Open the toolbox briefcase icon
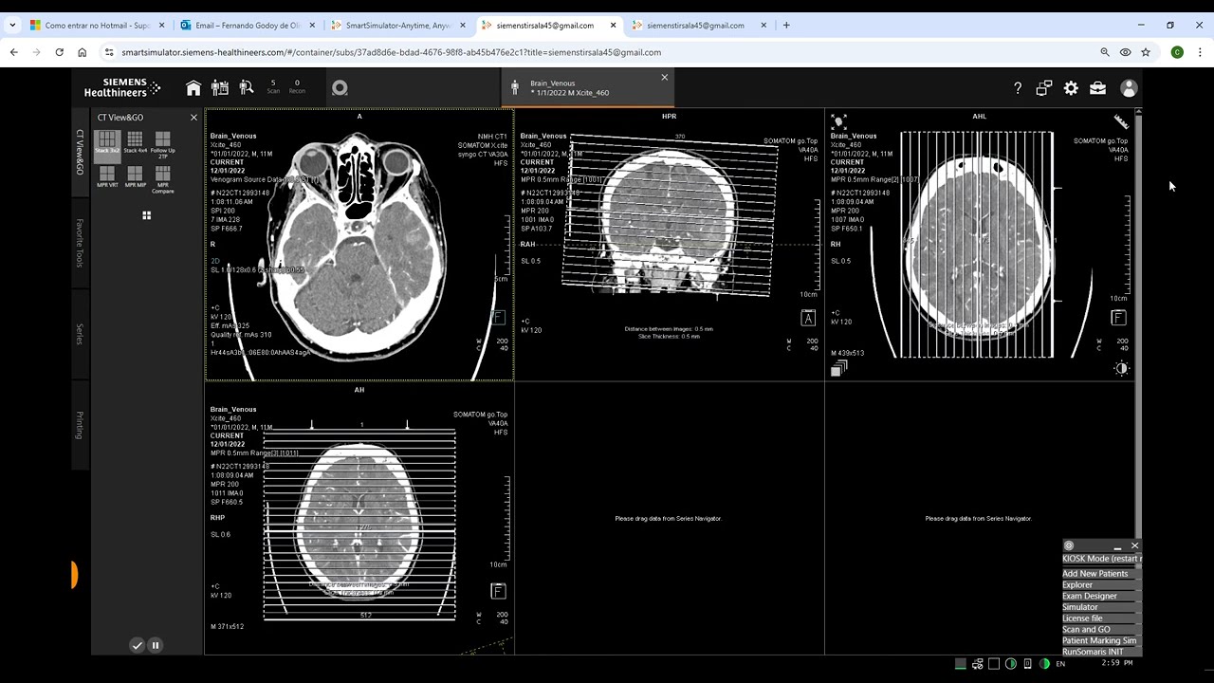1214x683 pixels. coord(1097,88)
